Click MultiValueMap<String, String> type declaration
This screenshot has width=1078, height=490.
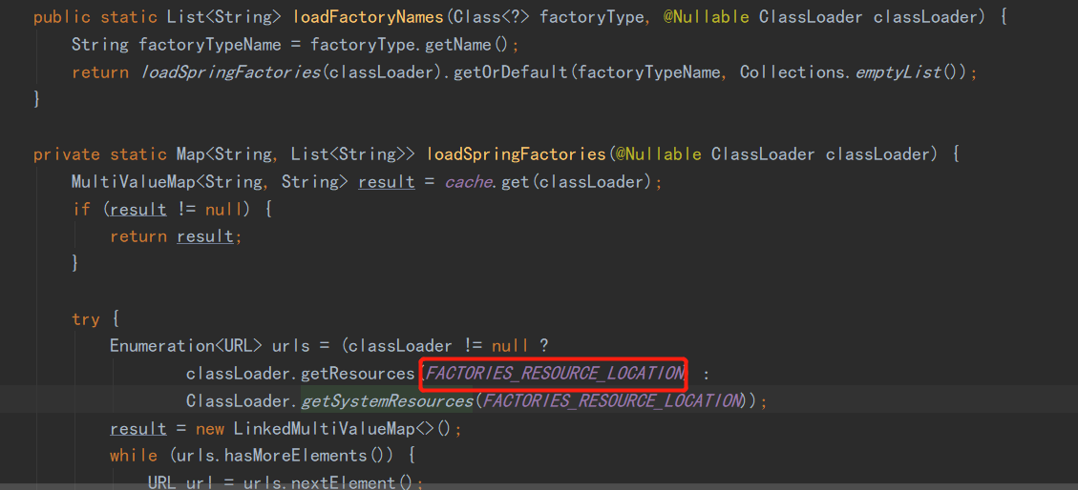pyautogui.click(x=212, y=182)
